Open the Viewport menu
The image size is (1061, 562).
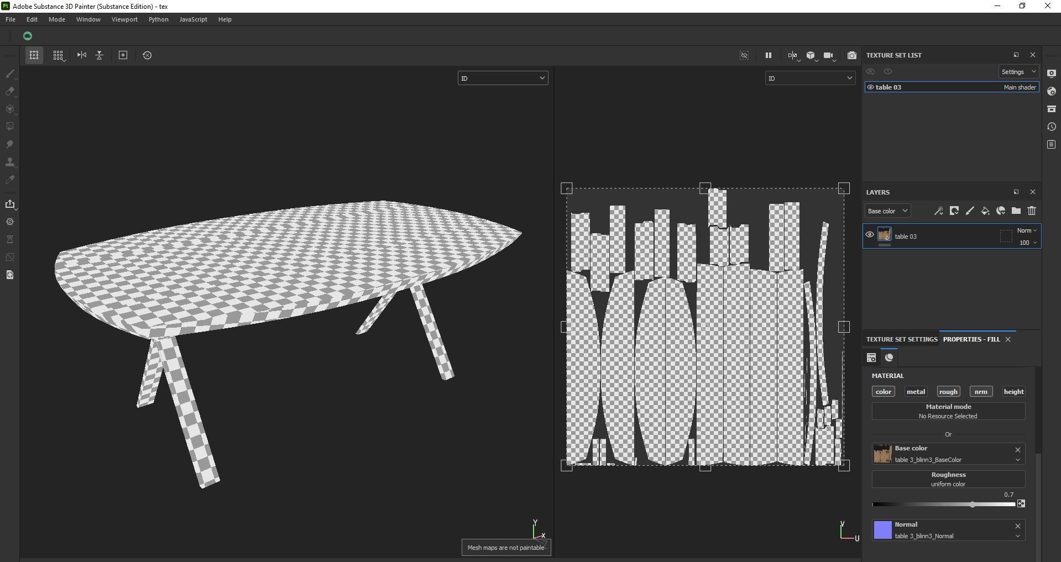coord(124,19)
